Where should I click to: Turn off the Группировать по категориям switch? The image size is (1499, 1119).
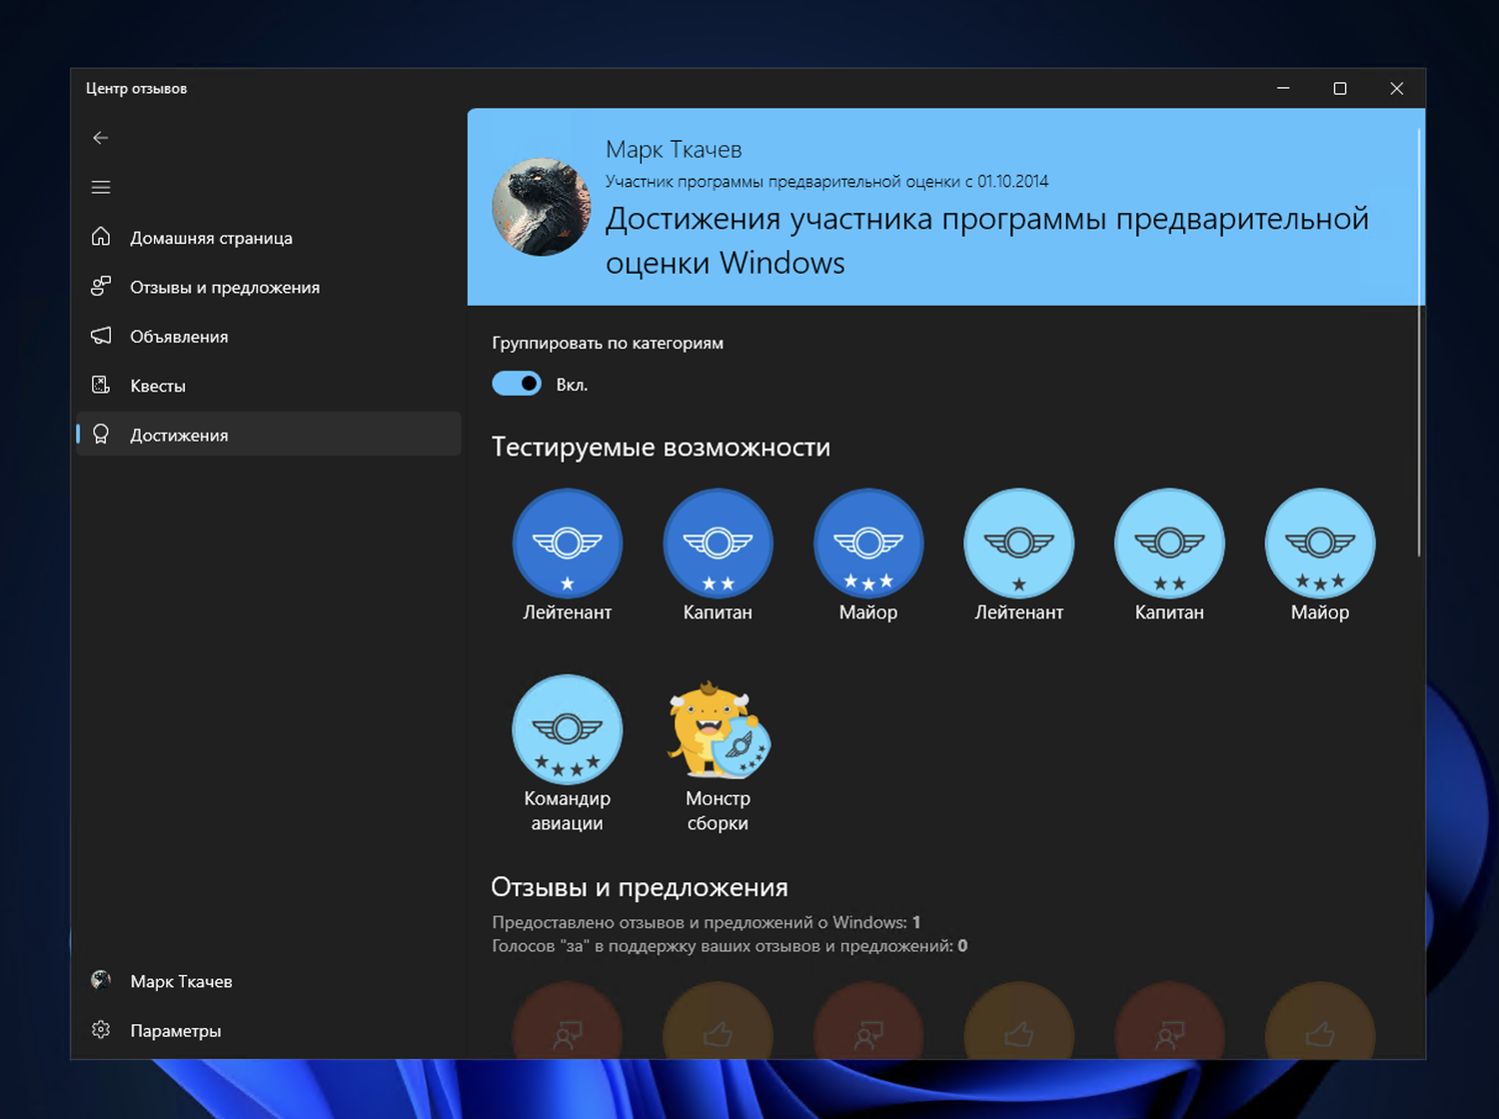(x=517, y=384)
